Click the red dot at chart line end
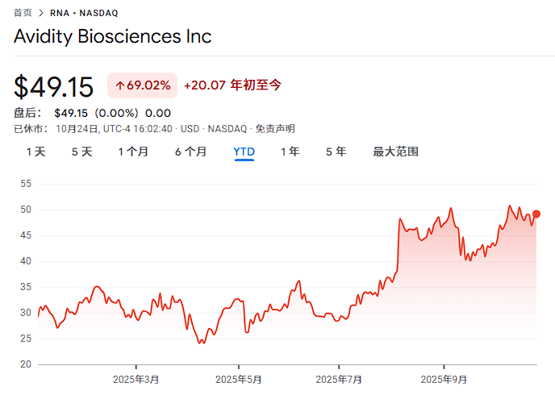The width and height of the screenshot is (555, 395). point(536,214)
